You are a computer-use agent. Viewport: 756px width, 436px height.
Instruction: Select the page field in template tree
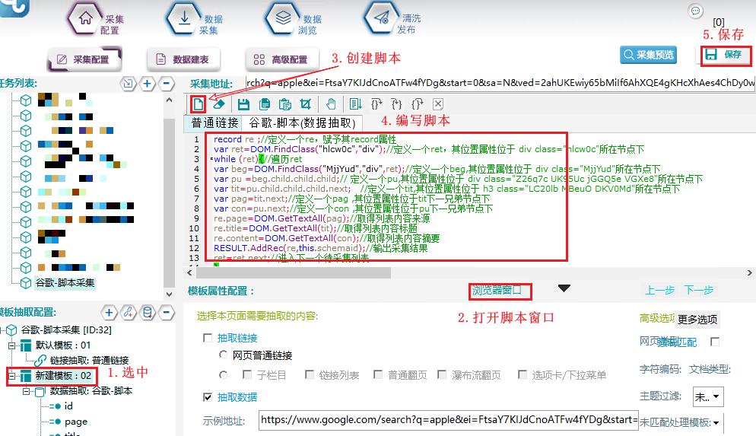[x=76, y=422]
